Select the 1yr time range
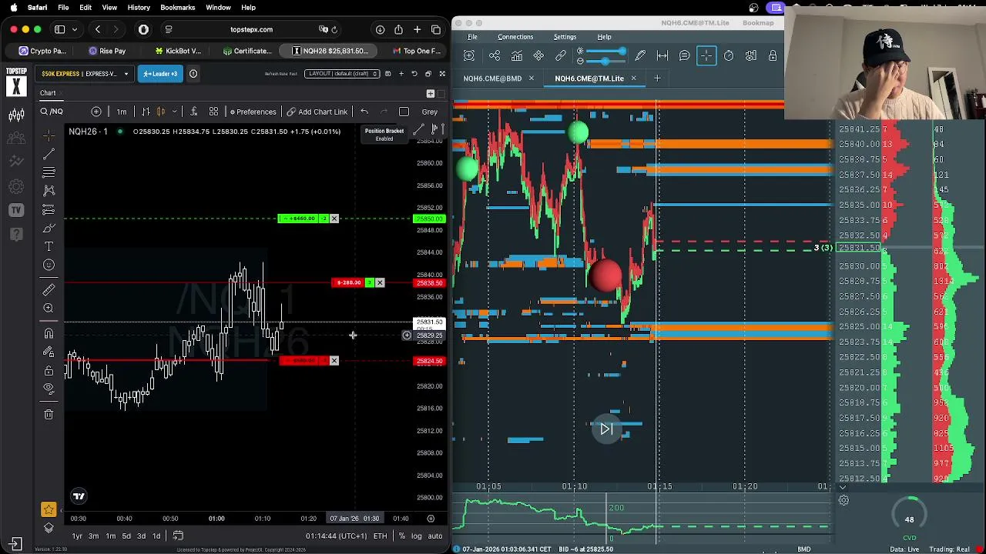Viewport: 986px width, 554px height. tap(77, 536)
